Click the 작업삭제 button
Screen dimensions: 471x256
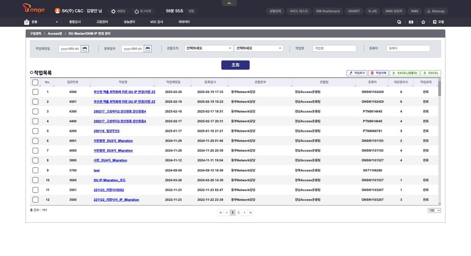pos(378,73)
